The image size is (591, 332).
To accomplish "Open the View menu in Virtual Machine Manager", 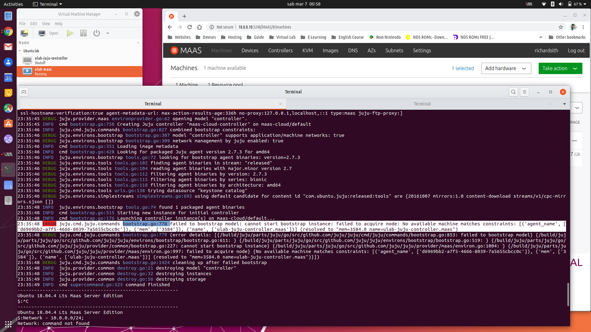I will point(46,24).
